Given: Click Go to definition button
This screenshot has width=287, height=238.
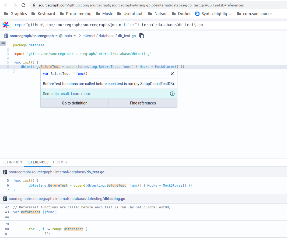Looking at the screenshot, I should click(75, 103).
